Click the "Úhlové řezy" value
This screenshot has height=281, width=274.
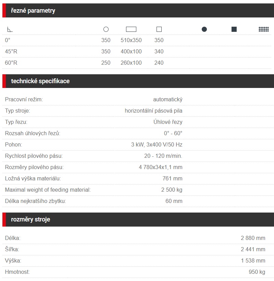(x=168, y=122)
